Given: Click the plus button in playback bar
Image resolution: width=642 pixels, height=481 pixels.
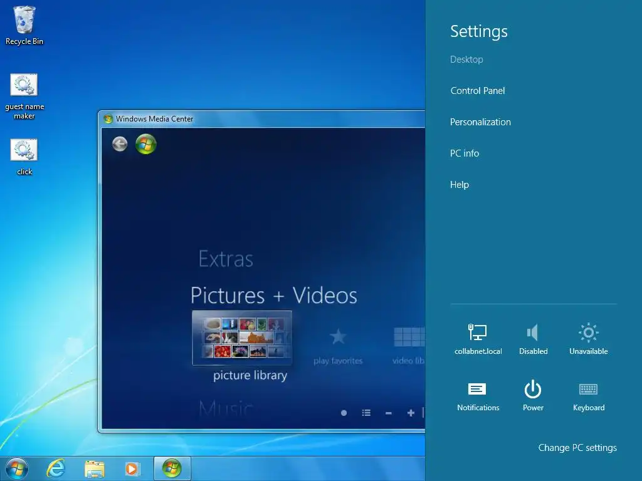Looking at the screenshot, I should coord(411,413).
